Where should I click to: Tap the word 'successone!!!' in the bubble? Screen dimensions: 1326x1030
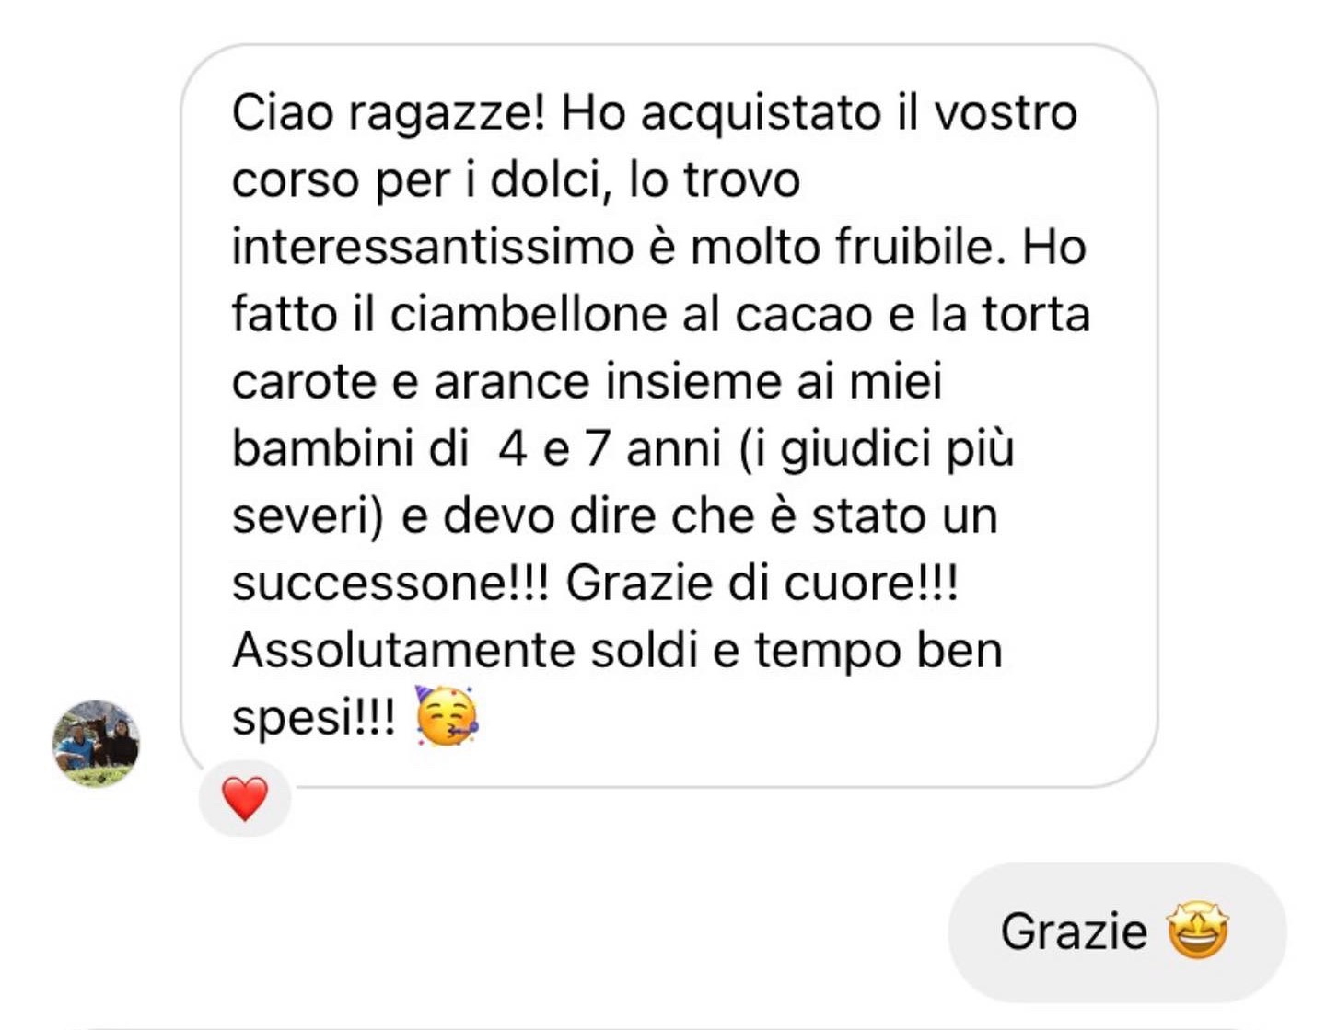(390, 583)
